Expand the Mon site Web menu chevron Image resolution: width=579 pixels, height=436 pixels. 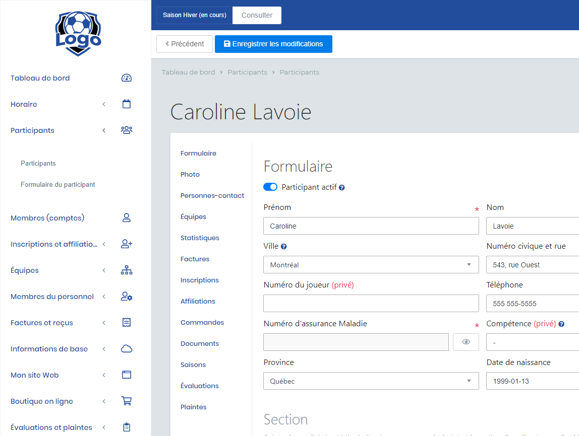(x=104, y=375)
